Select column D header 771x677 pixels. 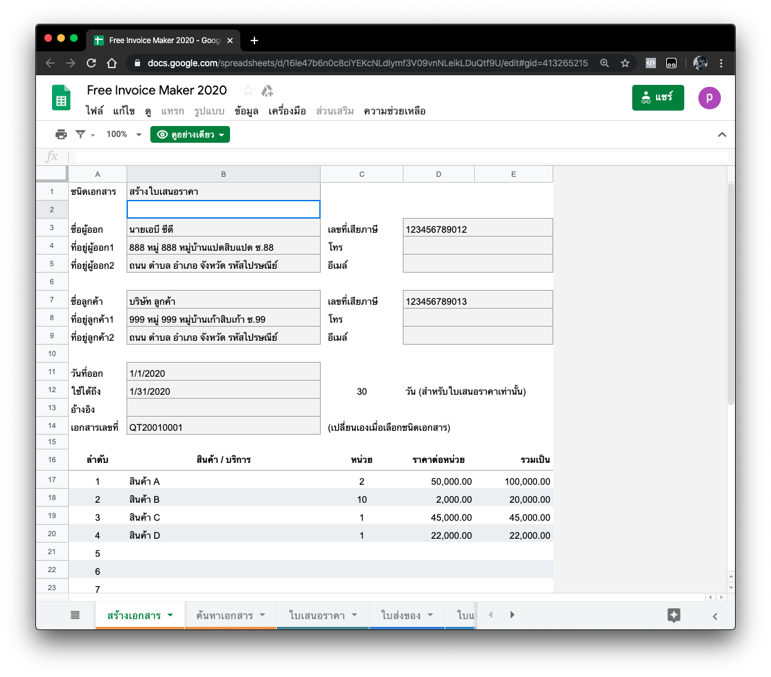[439, 174]
